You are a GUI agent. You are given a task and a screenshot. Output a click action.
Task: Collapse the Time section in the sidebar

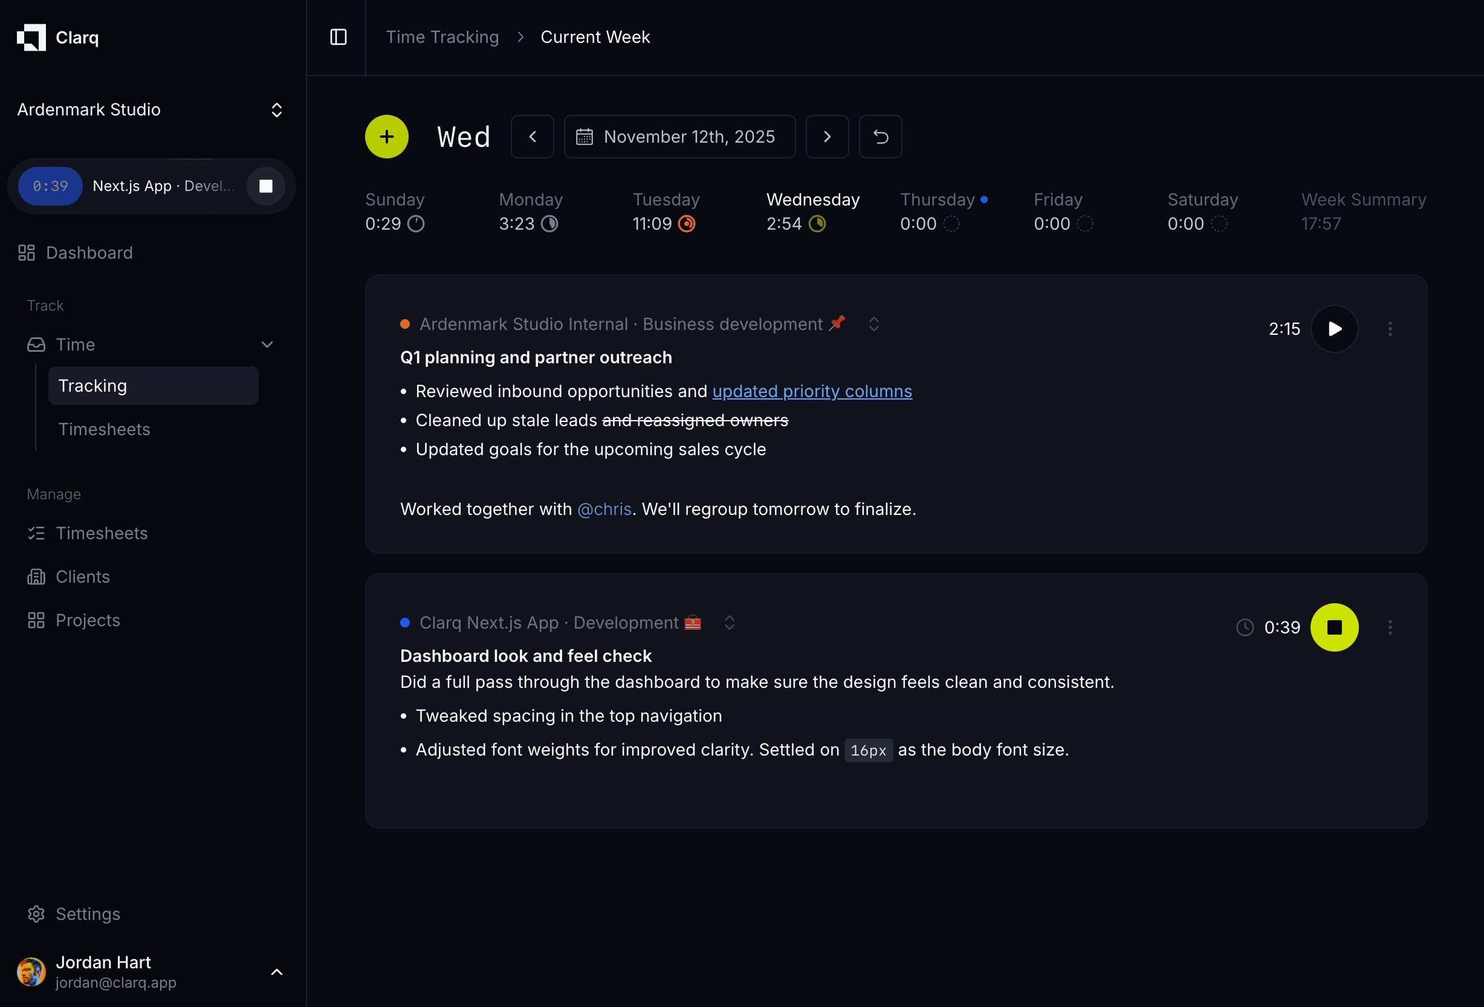pos(268,344)
